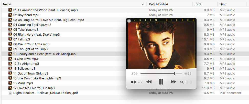The height and width of the screenshot is (104, 249).
Task: Sort files by Date Modified column
Action: [158, 4]
